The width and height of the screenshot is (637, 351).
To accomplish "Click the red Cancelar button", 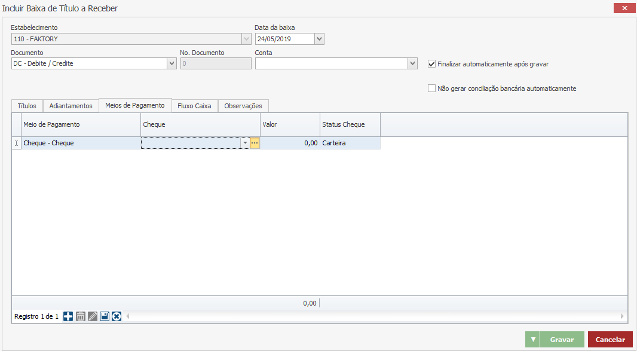I will coord(610,340).
